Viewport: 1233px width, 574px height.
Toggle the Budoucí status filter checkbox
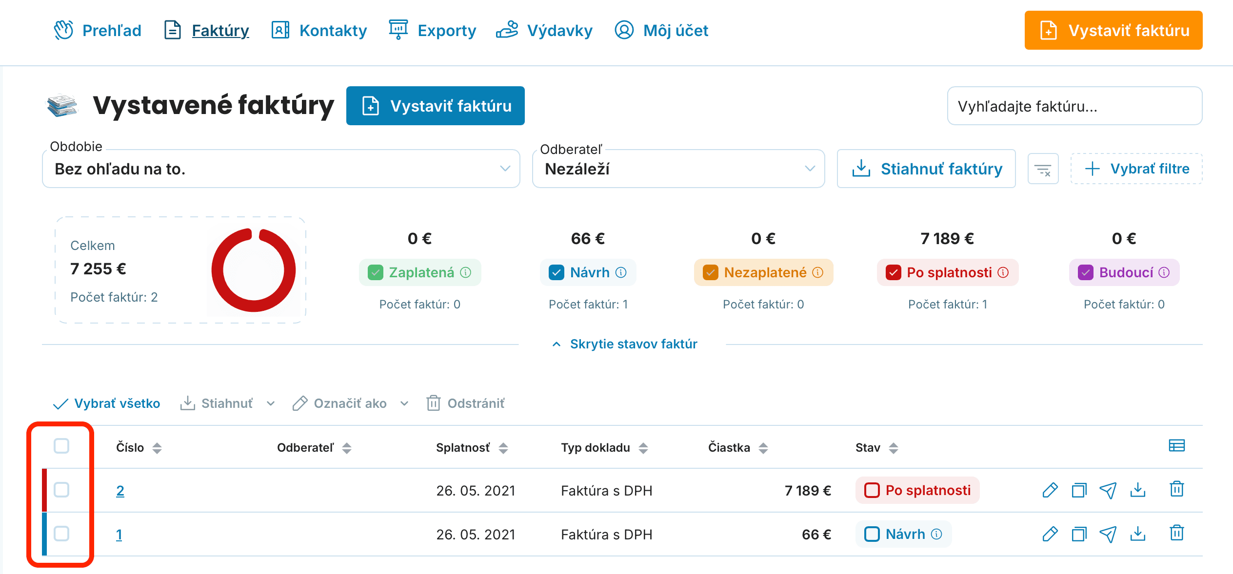(1086, 272)
